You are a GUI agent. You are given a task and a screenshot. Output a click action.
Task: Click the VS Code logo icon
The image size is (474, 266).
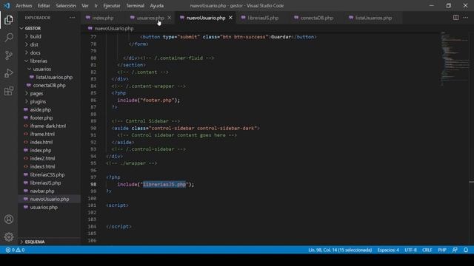click(7, 5)
